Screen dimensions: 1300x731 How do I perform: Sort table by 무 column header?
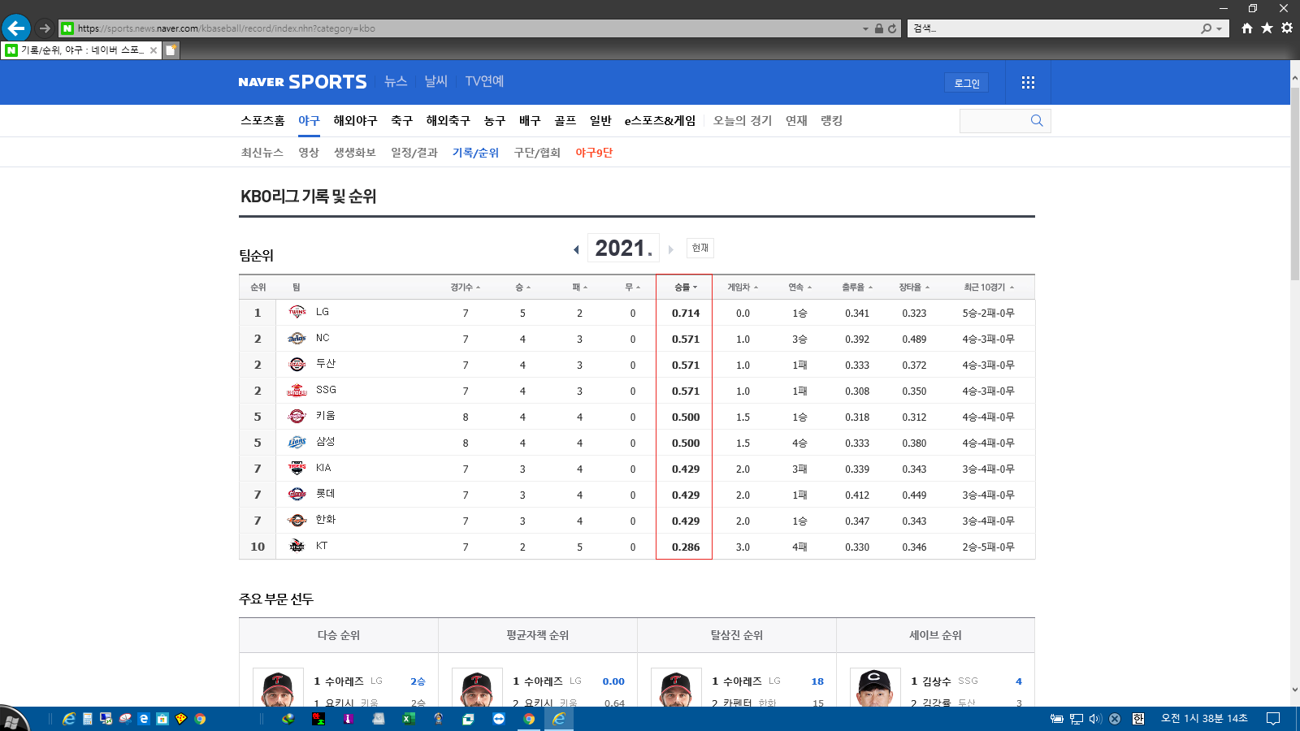[633, 288]
